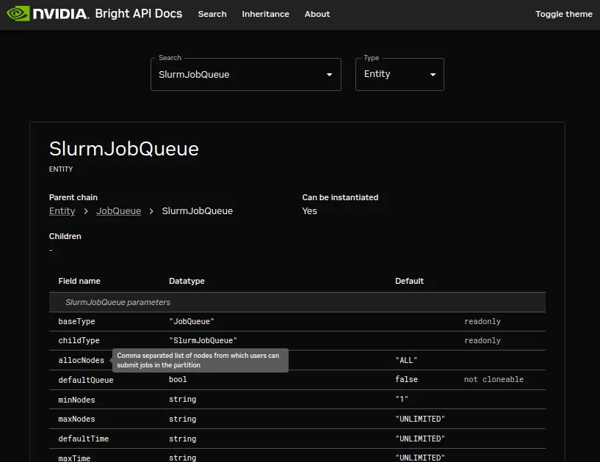
Task: Click the Can be instantiated label
Action: 340,197
